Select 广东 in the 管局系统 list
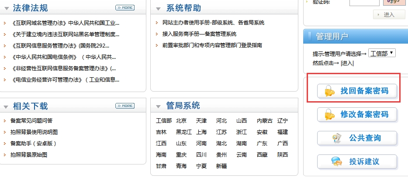This screenshot has height=178, width=408. [x=262, y=143]
